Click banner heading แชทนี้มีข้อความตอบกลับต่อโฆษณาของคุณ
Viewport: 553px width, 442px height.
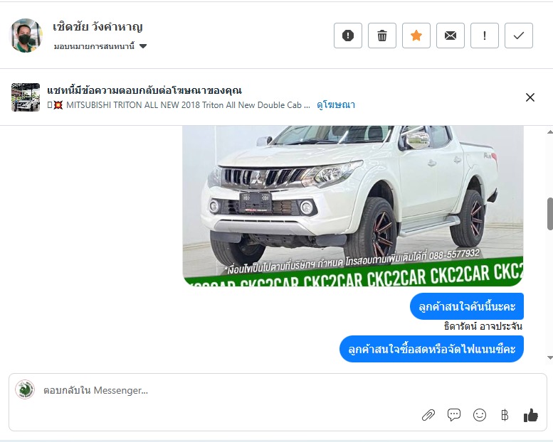144,90
